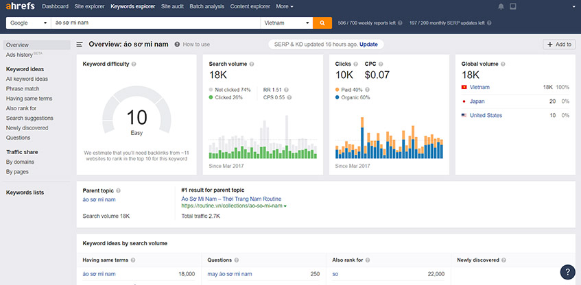Click the RR 1.51 info icon
581x285 pixels.
click(287, 90)
